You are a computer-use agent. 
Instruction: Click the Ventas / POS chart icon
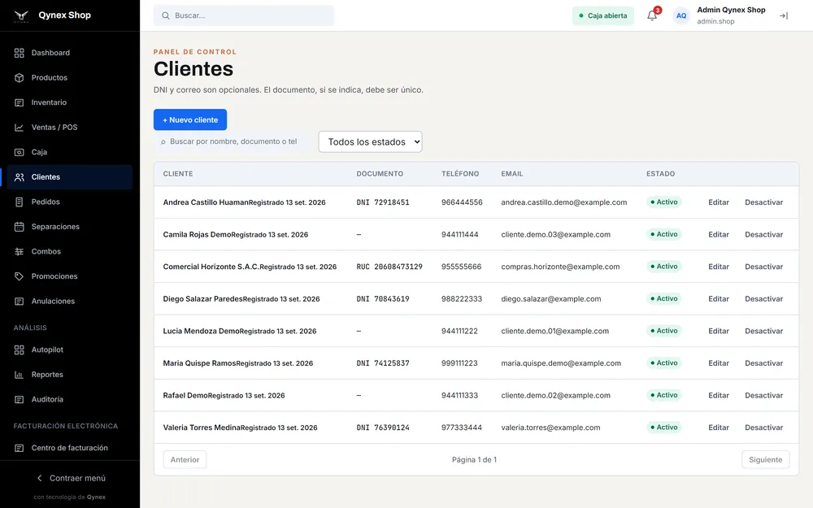20,128
